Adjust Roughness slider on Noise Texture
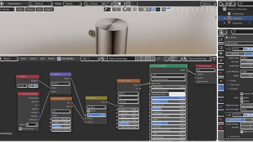This screenshot has height=142, width=253. click(x=61, y=126)
